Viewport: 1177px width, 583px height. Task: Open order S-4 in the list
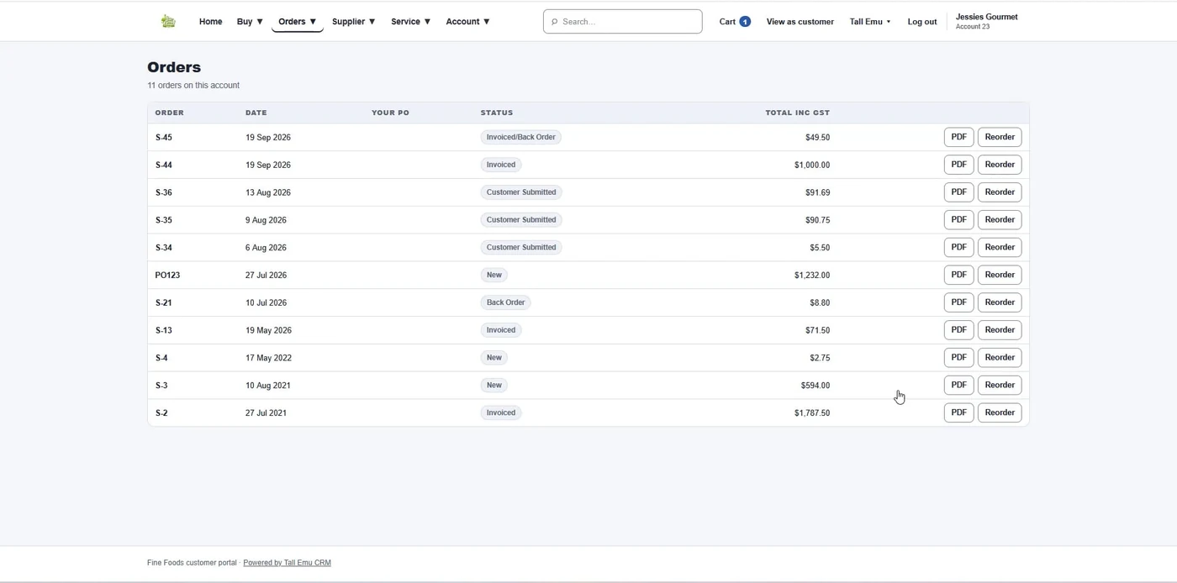[x=161, y=358]
